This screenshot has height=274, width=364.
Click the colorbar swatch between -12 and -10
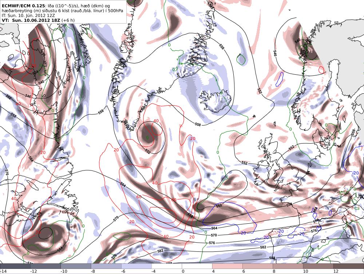click(46, 266)
